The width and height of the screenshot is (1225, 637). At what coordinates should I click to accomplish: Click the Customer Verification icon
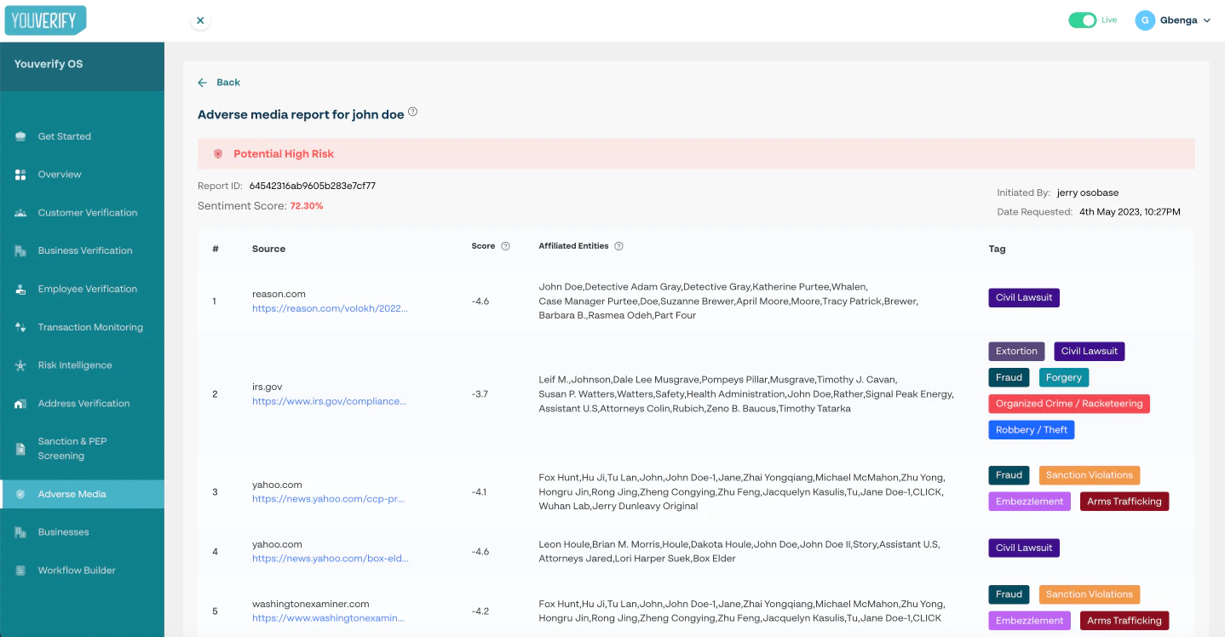coord(20,212)
